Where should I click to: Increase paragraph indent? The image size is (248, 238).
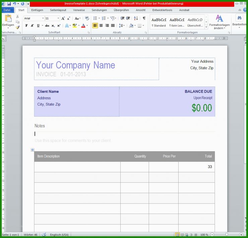(128, 18)
